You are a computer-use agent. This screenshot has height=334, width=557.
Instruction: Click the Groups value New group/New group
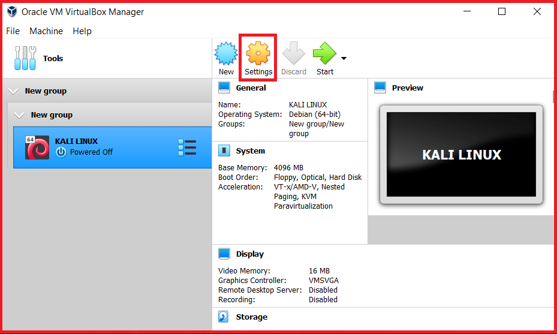[317, 129]
